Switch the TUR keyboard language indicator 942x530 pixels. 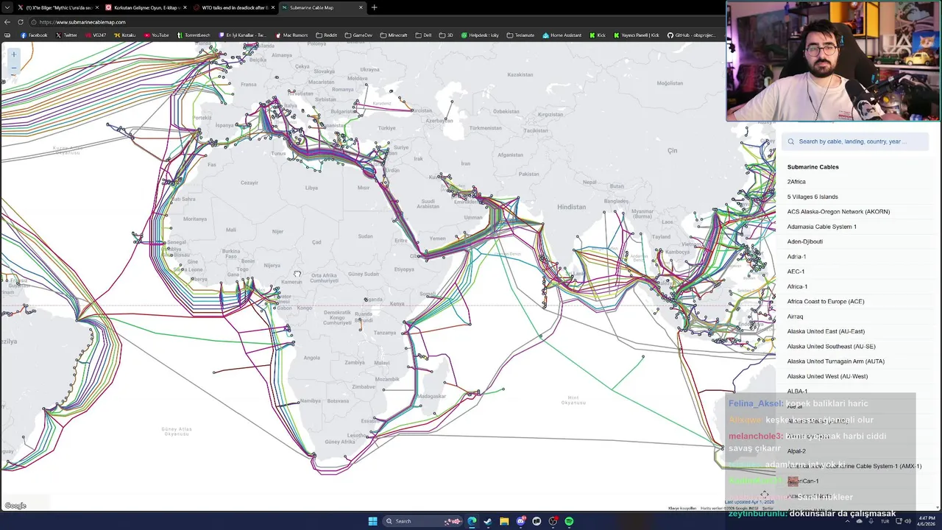point(885,521)
